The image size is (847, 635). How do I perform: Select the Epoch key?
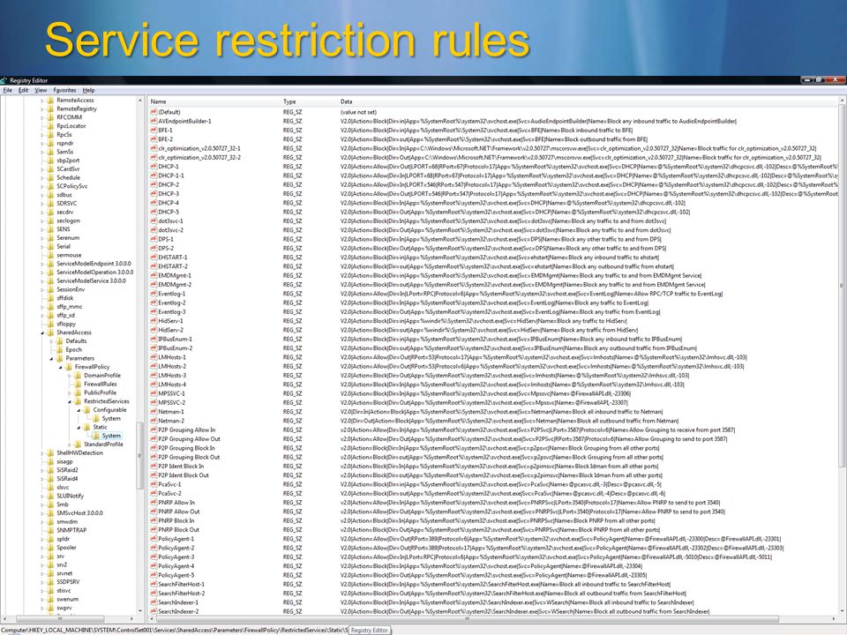(x=73, y=349)
